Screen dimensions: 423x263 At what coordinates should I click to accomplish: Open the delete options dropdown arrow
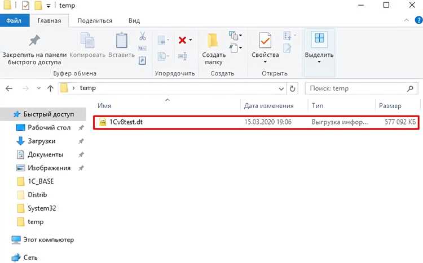pos(191,40)
